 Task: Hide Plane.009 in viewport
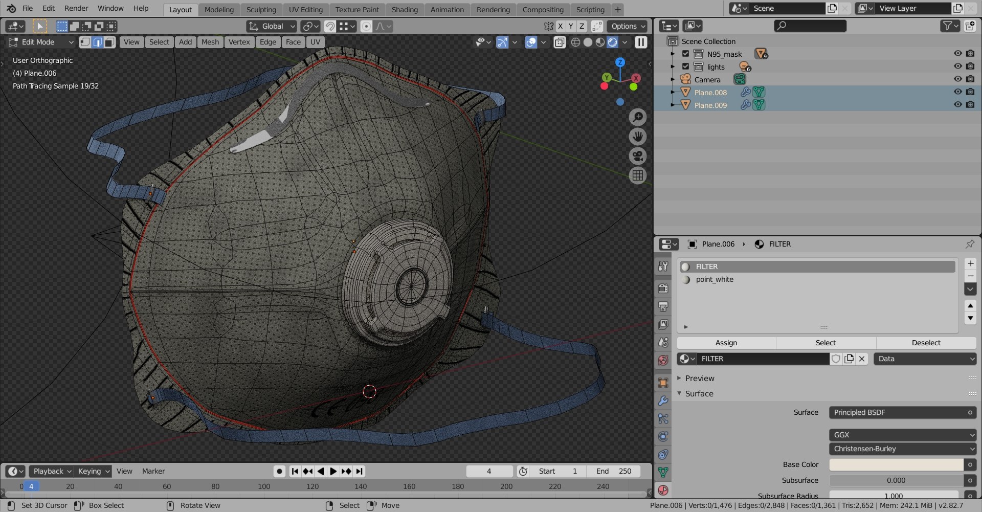coord(958,105)
